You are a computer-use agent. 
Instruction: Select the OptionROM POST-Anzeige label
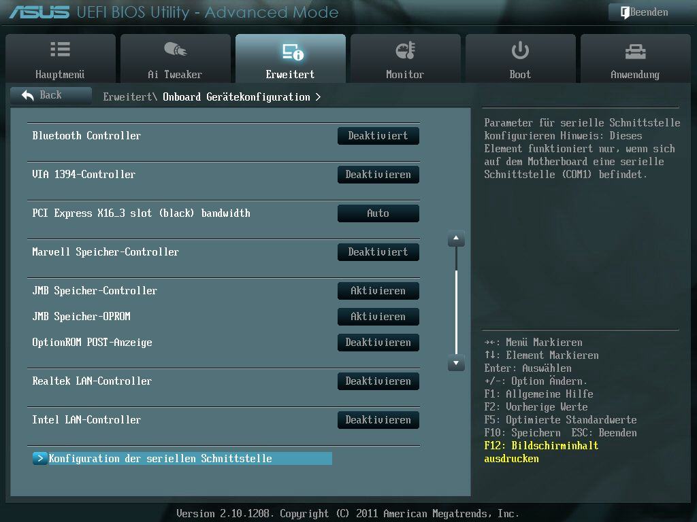(92, 343)
